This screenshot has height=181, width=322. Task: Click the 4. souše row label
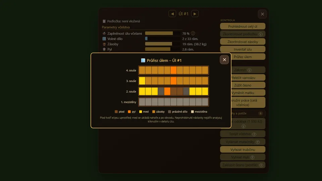click(x=131, y=70)
